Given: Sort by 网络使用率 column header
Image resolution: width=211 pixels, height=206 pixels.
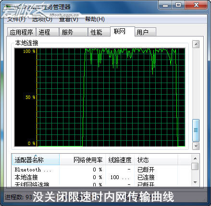Looking at the screenshot, I should pos(82,159).
